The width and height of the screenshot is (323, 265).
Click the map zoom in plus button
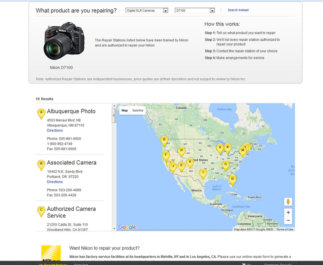[288, 212]
